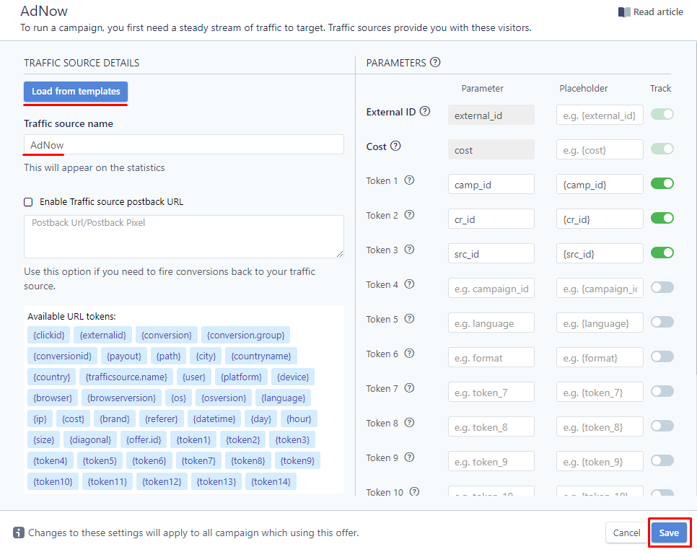
Task: Open the Token 1 help icon
Action: [409, 180]
